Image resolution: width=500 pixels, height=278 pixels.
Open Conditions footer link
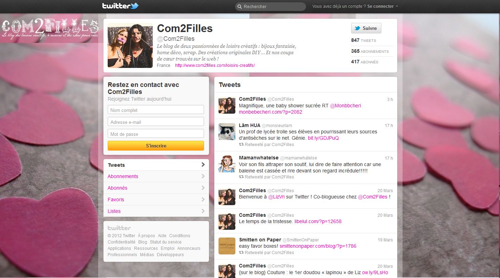[x=179, y=236]
